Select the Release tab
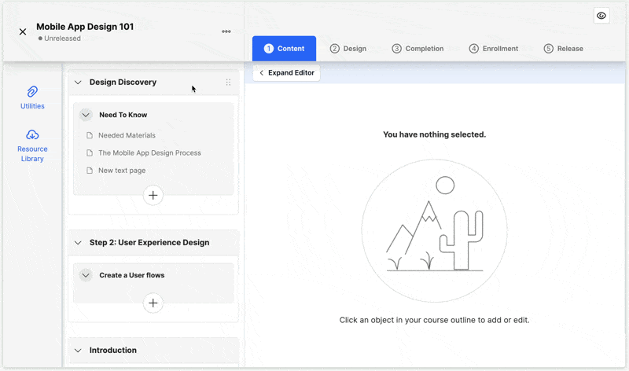629x371 pixels. [563, 49]
